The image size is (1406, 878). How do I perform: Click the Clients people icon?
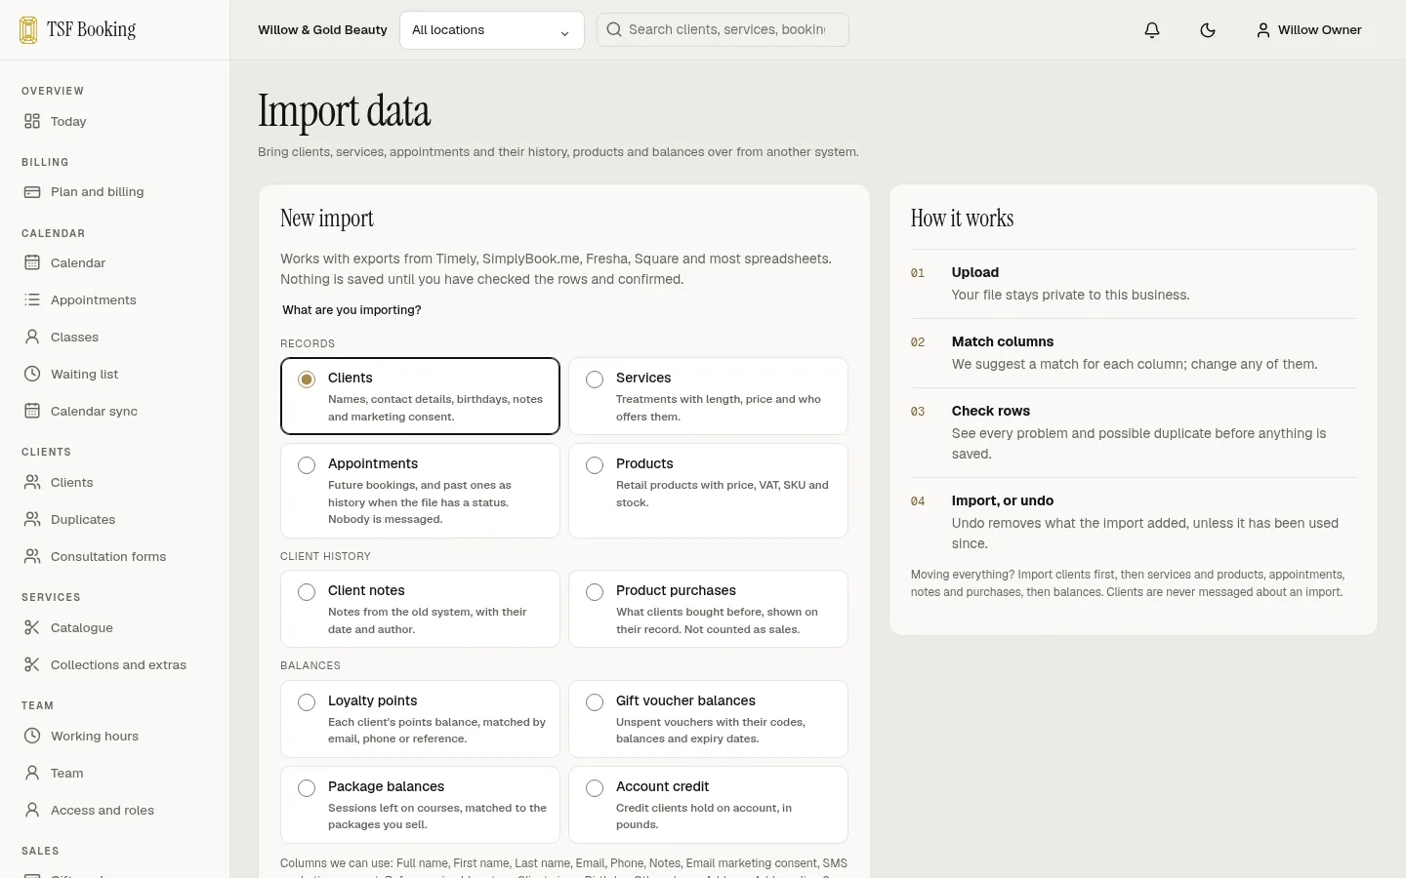(x=32, y=482)
